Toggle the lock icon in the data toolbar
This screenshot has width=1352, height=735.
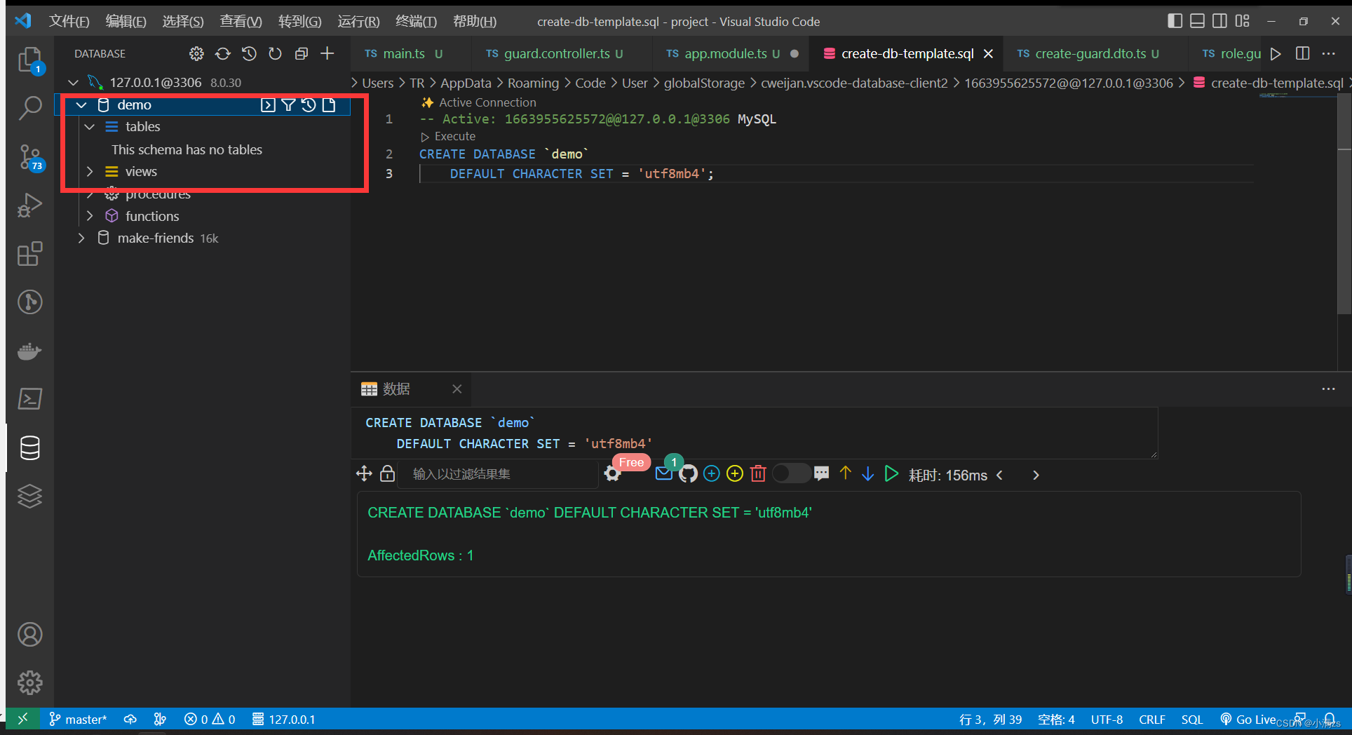(388, 474)
